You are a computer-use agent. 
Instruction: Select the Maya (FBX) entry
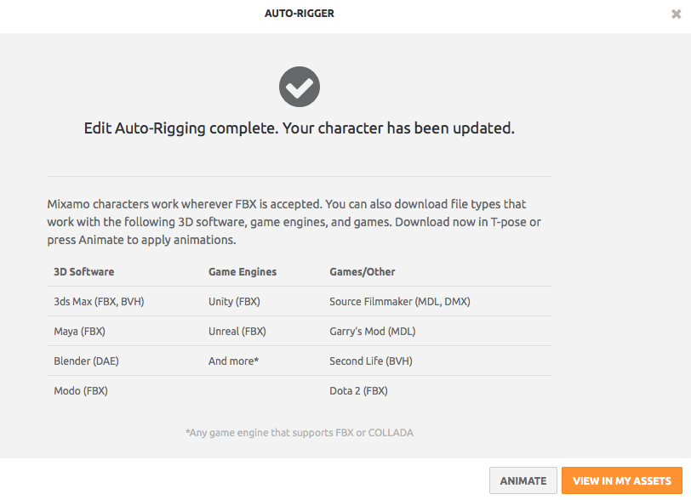tap(79, 332)
